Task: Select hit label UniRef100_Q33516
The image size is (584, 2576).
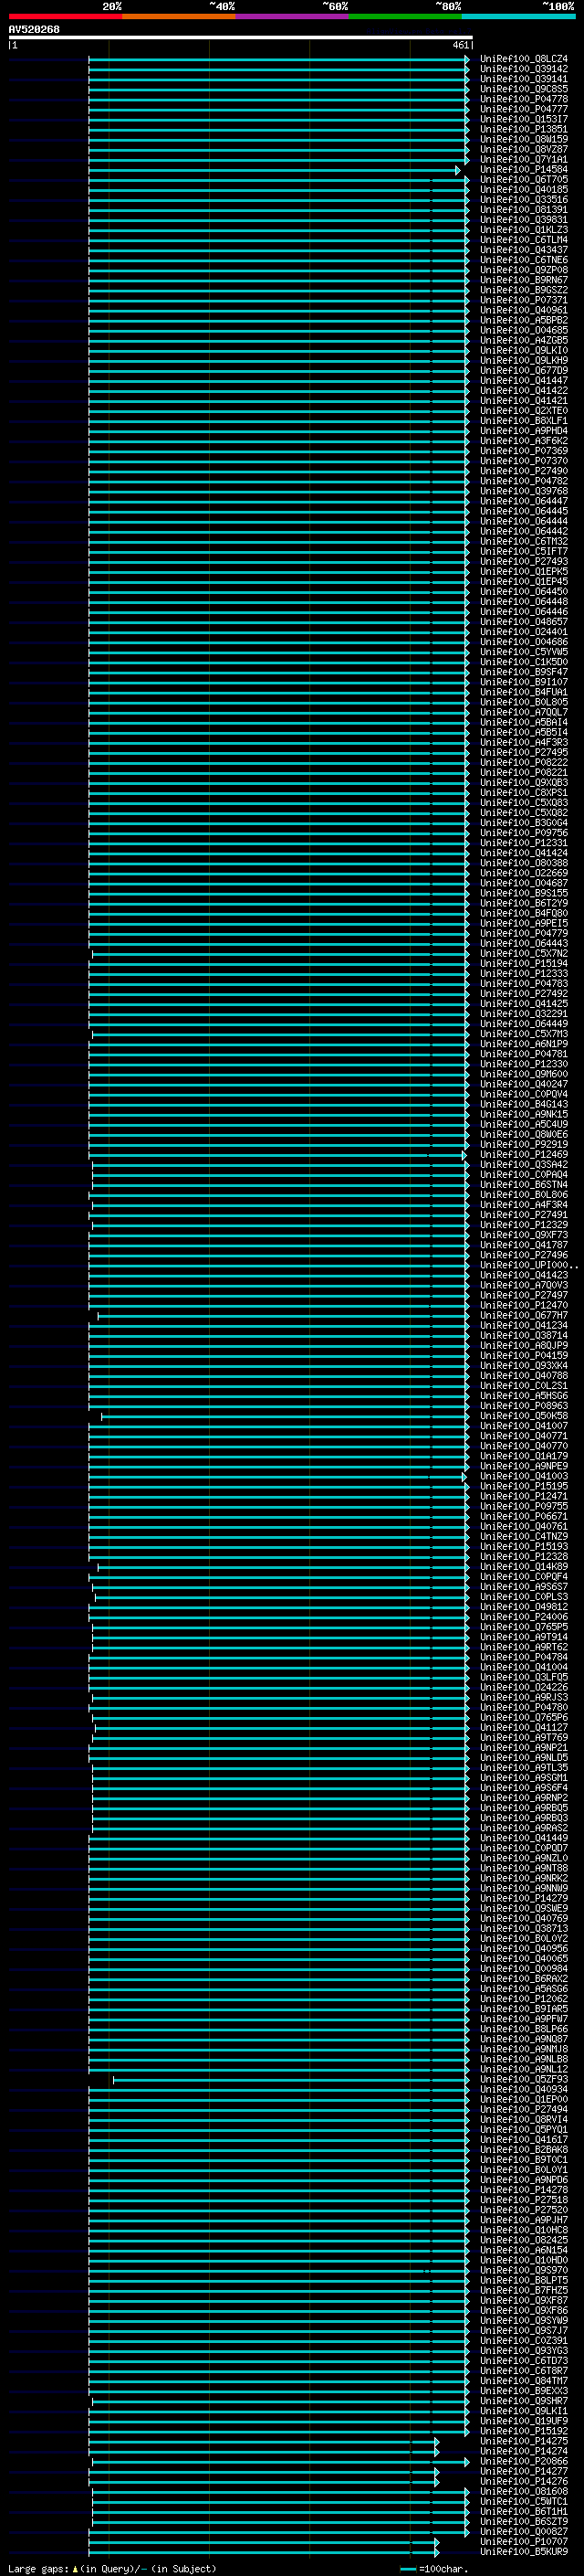Action: pyautogui.click(x=523, y=200)
